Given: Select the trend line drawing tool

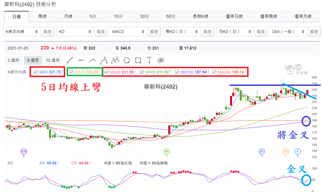Looking at the screenshot, I should [x=70, y=60].
